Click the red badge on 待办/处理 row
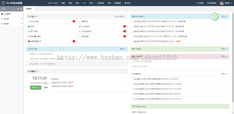234x114 pixels. click(74, 22)
